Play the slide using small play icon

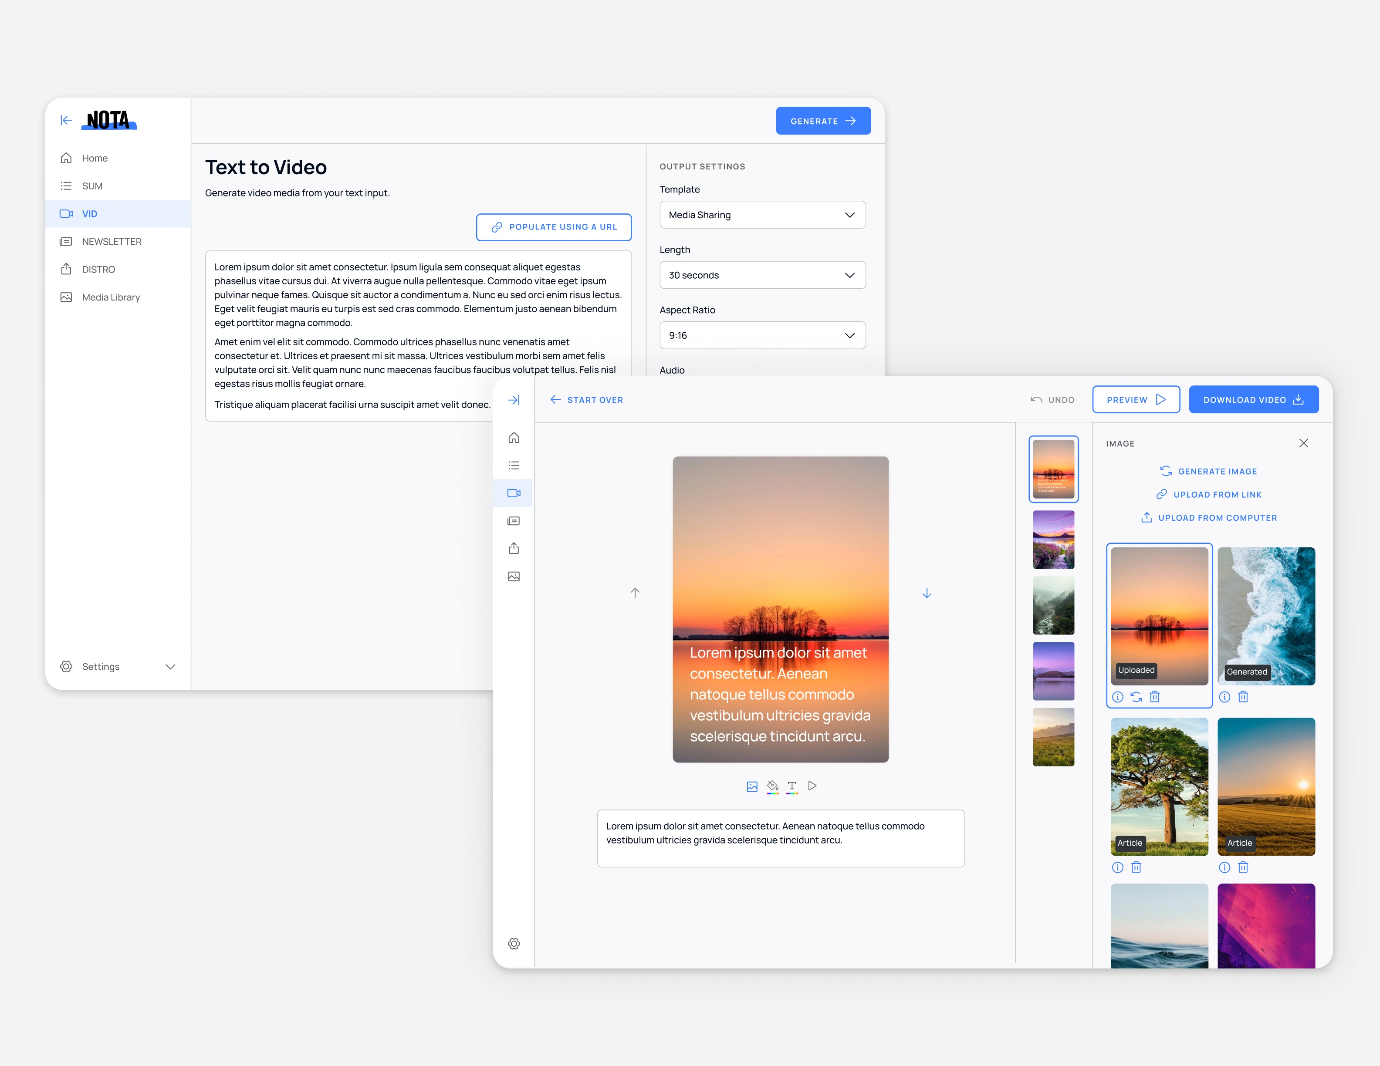[x=812, y=786]
